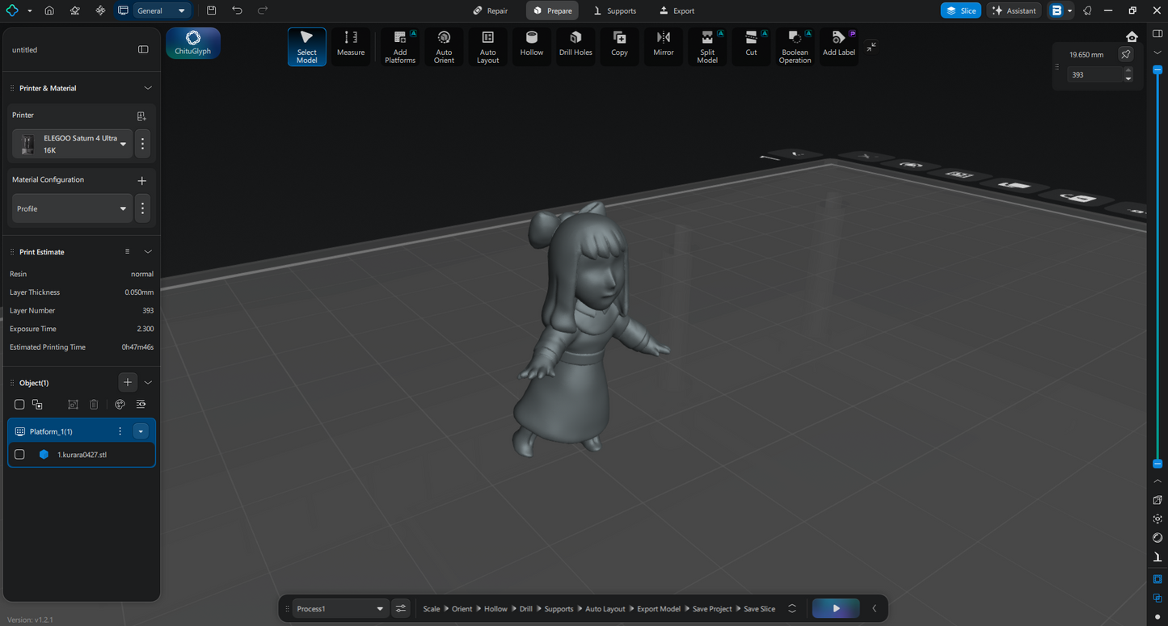This screenshot has width=1168, height=626.
Task: Open the notifications bell icon
Action: [1087, 11]
